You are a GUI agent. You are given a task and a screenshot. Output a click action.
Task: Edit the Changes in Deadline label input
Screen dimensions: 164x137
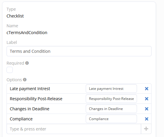[x=111, y=109]
